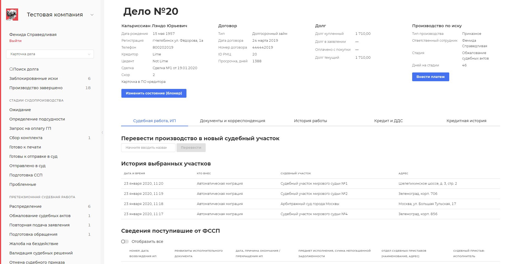522x264 pixels.
Task: Click the Перевести button
Action: pyautogui.click(x=191, y=148)
